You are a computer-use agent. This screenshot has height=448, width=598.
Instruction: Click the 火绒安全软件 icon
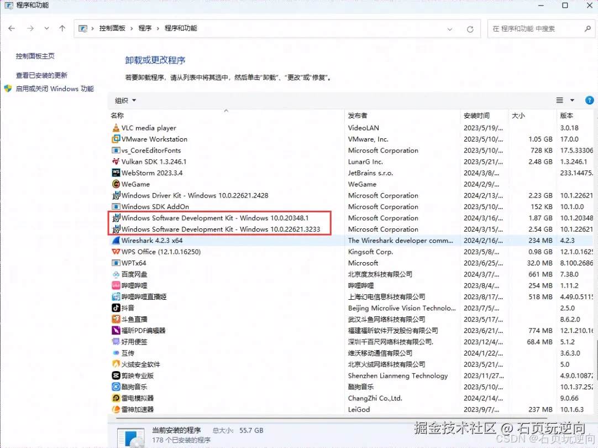116,364
